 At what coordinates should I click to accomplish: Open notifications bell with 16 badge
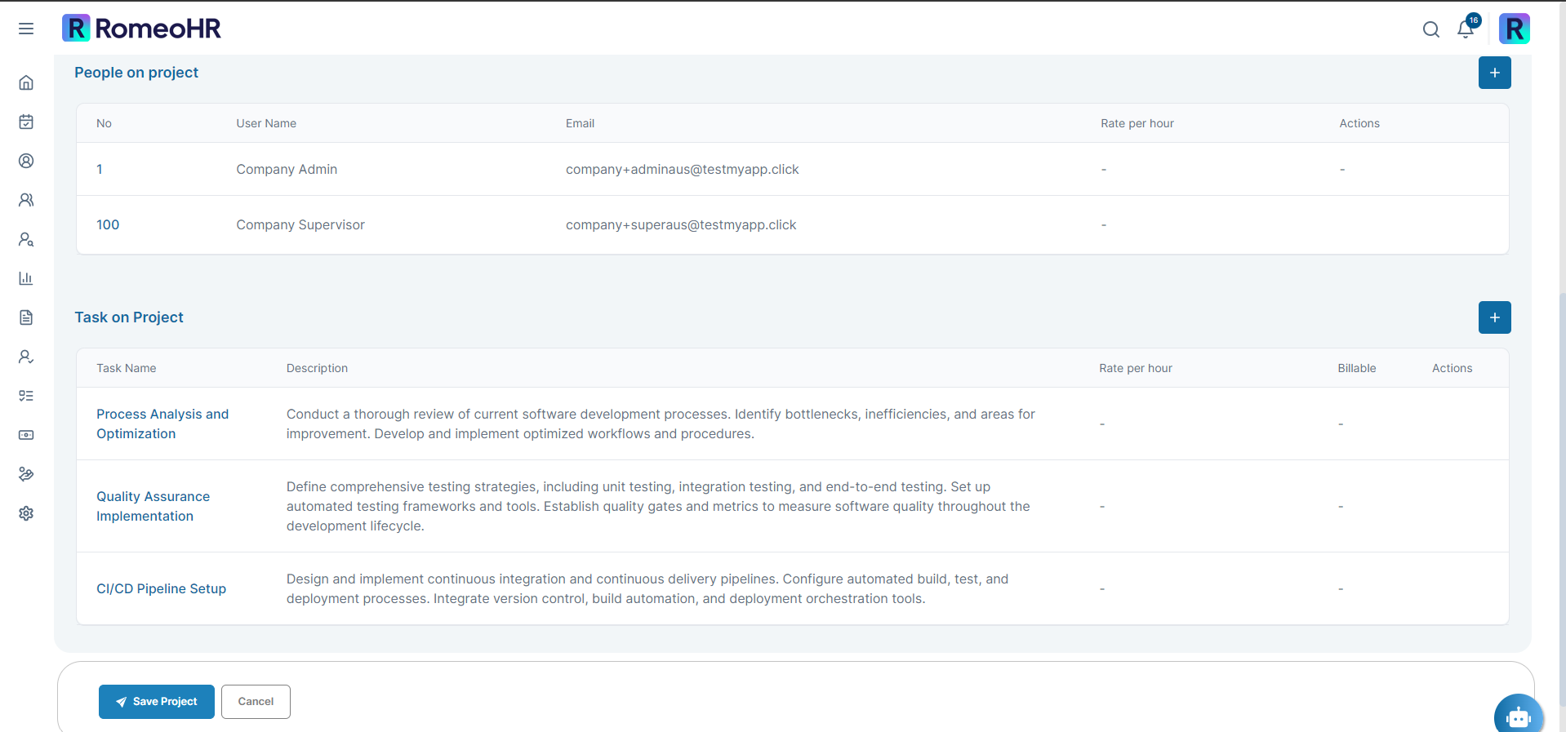click(x=1466, y=28)
